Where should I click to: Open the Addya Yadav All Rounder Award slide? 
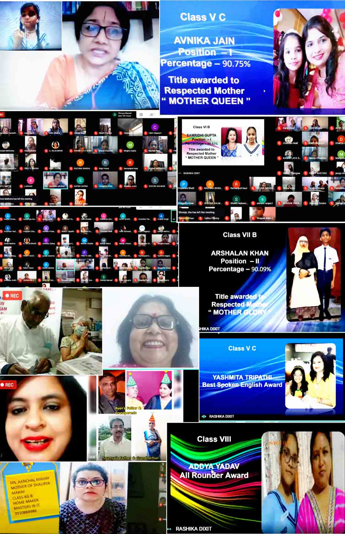(x=256, y=478)
